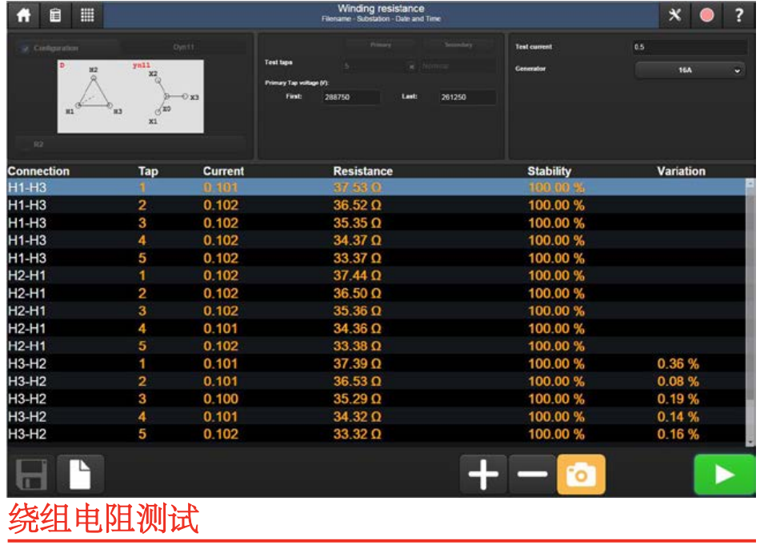The height and width of the screenshot is (545, 760).
Task: Expand the Generator 16A dropdown
Action: point(690,70)
